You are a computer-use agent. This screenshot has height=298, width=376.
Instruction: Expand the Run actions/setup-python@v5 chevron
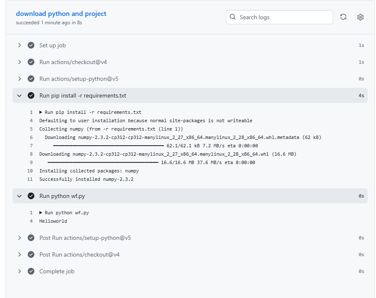[x=19, y=79]
